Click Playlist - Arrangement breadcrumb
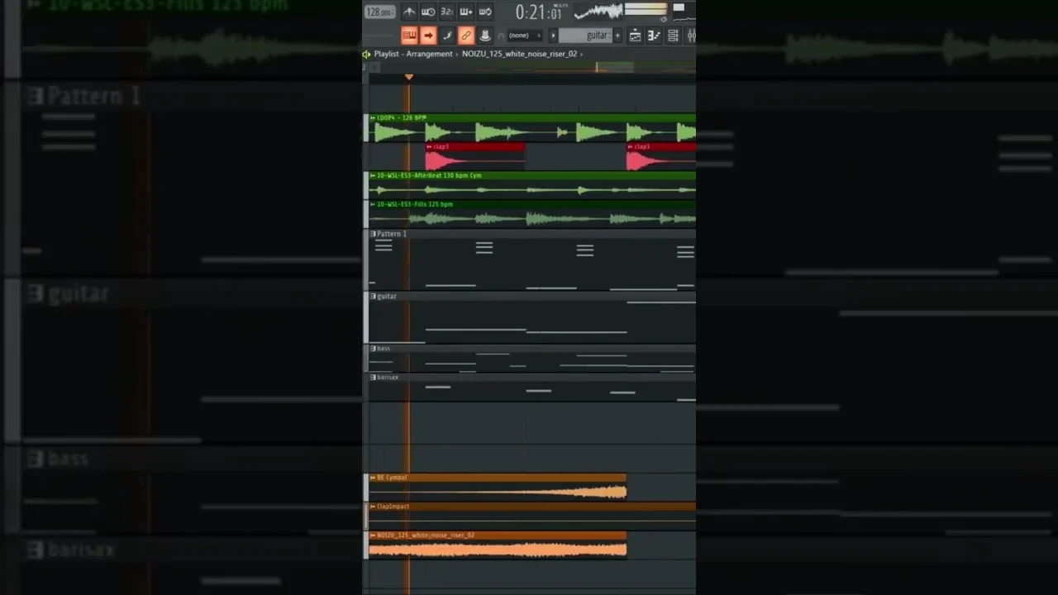The width and height of the screenshot is (1058, 595). [412, 54]
